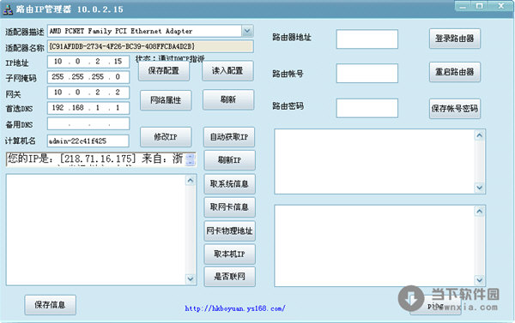Click the 刷新IP button

229,160
